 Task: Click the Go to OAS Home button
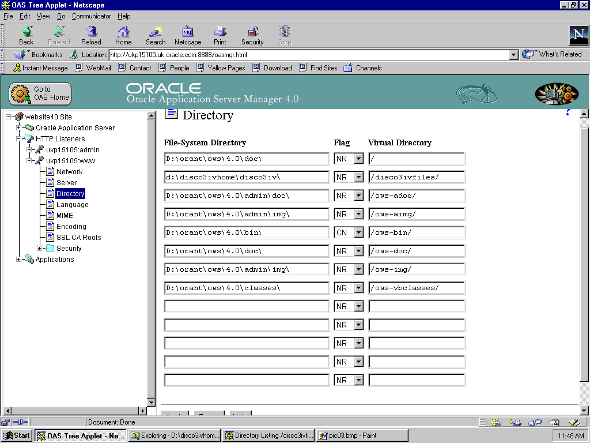(40, 93)
